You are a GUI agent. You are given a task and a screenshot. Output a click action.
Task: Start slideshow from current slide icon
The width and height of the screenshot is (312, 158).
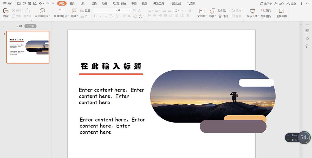pos(42,11)
